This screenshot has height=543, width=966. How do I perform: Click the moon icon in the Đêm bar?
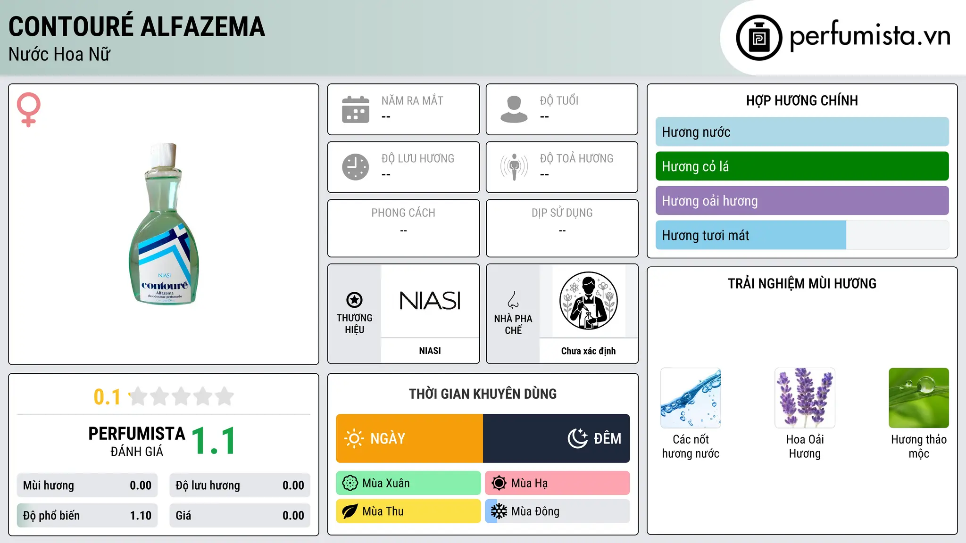tap(578, 438)
